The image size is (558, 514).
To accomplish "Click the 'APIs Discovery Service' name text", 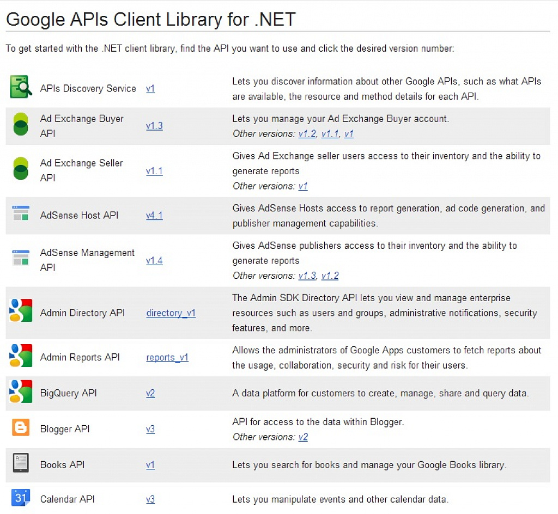I will 88,89.
